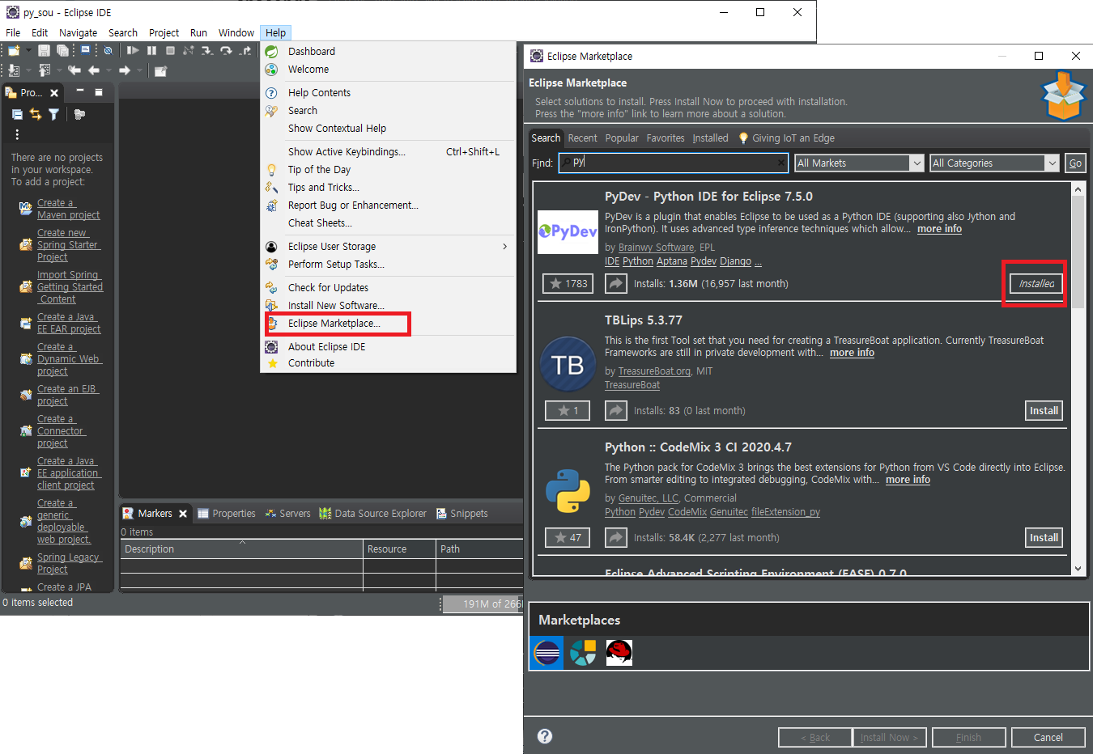Click Create a Maven project link

(68, 209)
